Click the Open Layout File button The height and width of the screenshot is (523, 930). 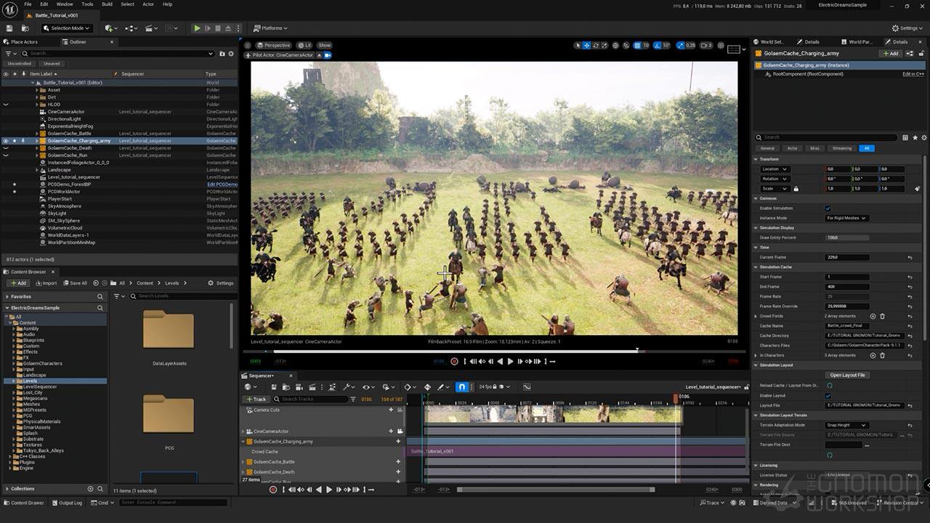pyautogui.click(x=848, y=376)
